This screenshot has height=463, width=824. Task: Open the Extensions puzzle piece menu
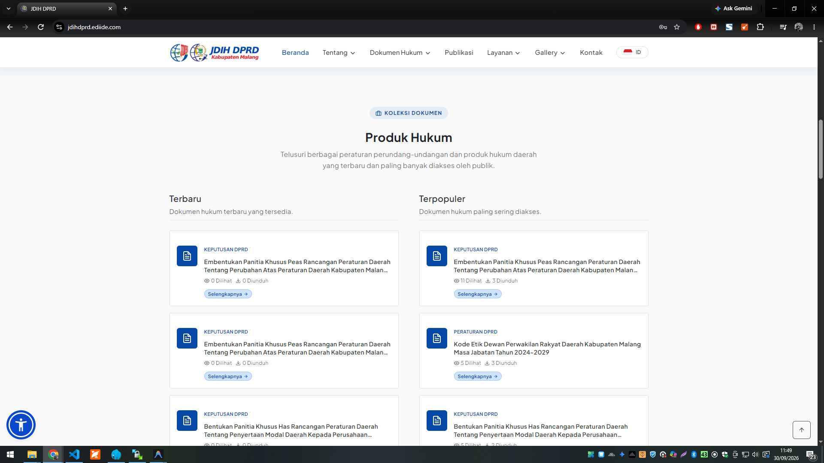760,27
